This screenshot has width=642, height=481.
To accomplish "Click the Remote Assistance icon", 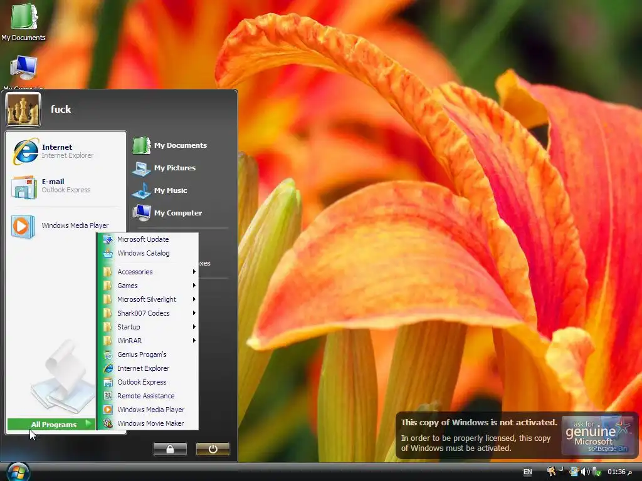I will click(x=108, y=396).
